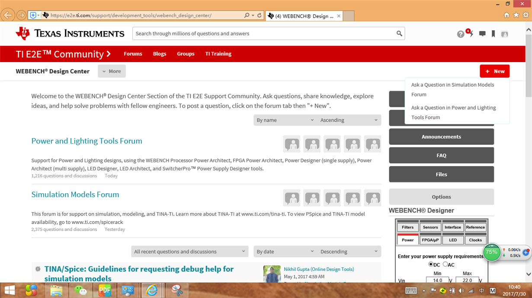Open All recent questions and discussions dropdown
The image size is (532, 298).
(190, 251)
